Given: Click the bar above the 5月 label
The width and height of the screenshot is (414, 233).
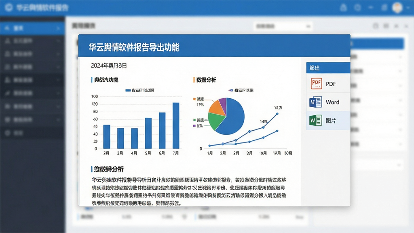Looking at the screenshot, I should click(x=148, y=133).
